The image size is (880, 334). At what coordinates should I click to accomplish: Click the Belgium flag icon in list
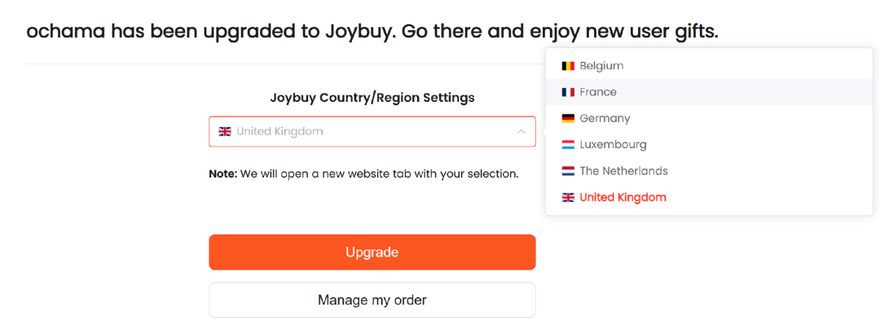pos(568,66)
